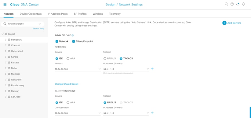
Task: Toggle the Client/Endpoint checkbox
Action: click(74, 41)
